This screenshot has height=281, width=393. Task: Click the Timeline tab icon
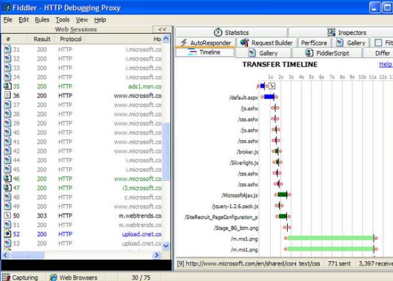(x=192, y=52)
